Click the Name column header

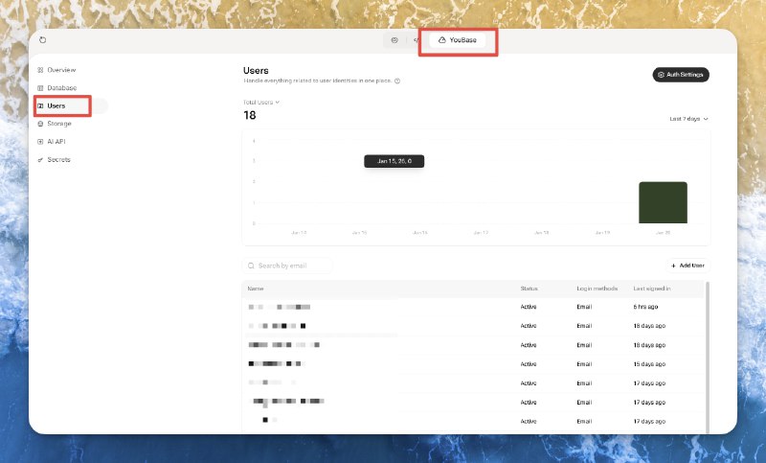[256, 289]
